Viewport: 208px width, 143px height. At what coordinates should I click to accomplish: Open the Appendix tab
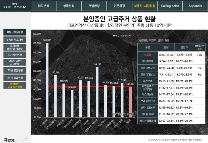195,6
